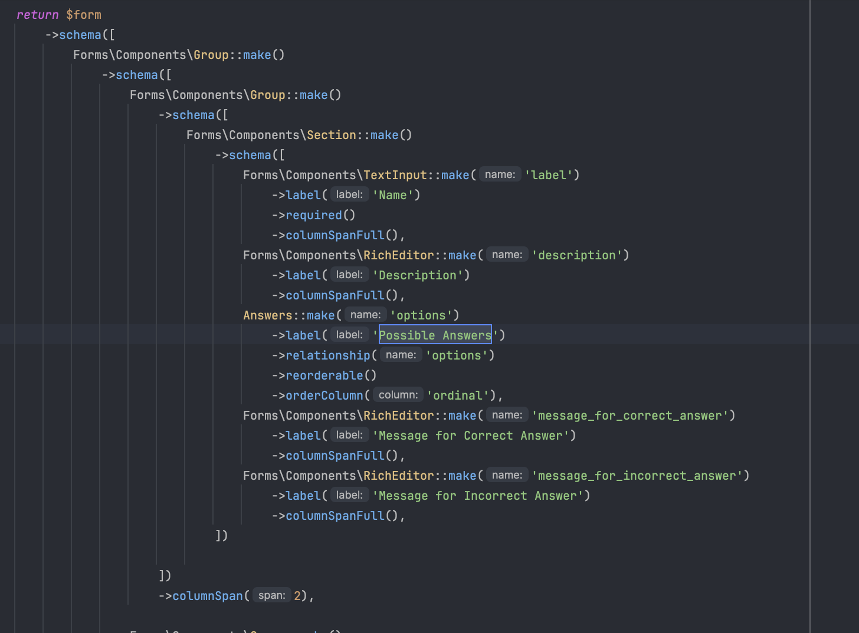Select the $form variable
Screen dimensions: 859x633
pyautogui.click(x=84, y=15)
